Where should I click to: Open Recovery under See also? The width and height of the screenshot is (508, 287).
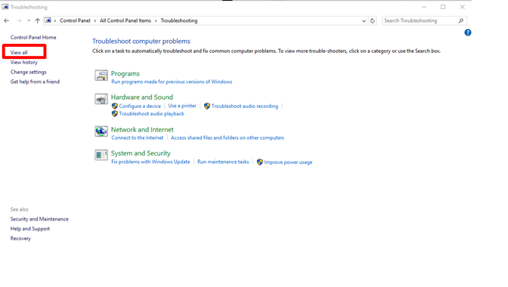pyautogui.click(x=20, y=239)
